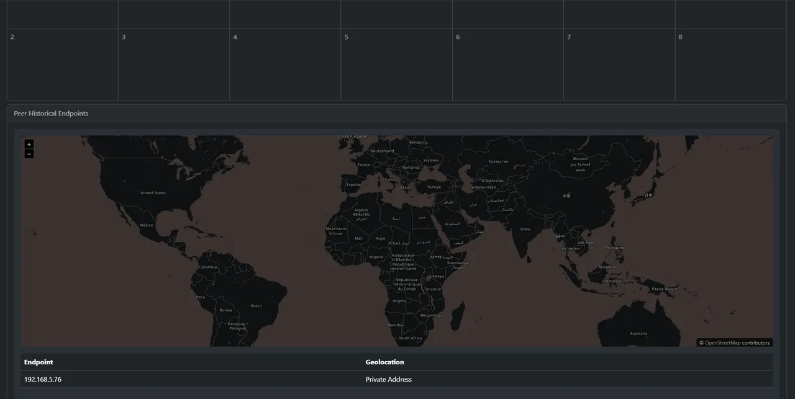Click the Mali label on map
The height and width of the screenshot is (399, 795).
[x=358, y=238]
